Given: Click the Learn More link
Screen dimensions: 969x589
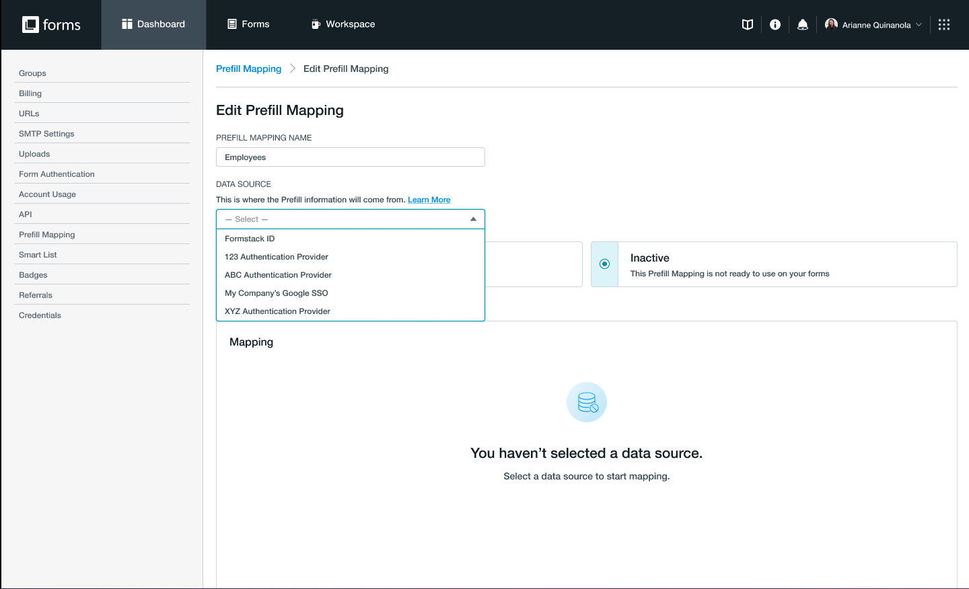Looking at the screenshot, I should (x=429, y=200).
